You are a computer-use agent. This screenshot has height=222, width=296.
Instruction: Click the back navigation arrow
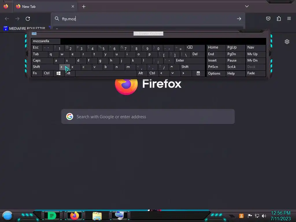click(x=7, y=19)
